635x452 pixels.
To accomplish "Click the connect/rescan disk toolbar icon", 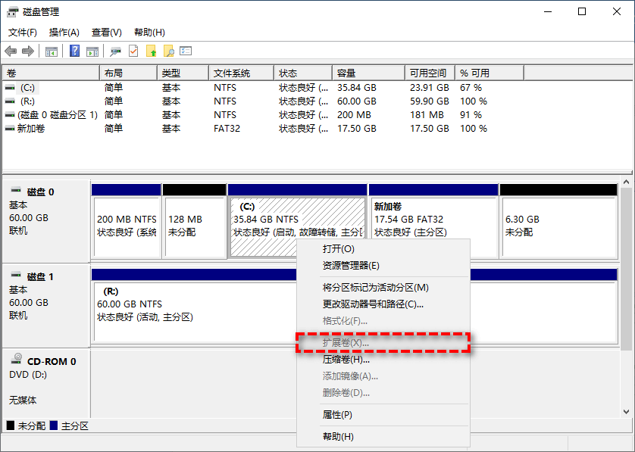I will 115,51.
